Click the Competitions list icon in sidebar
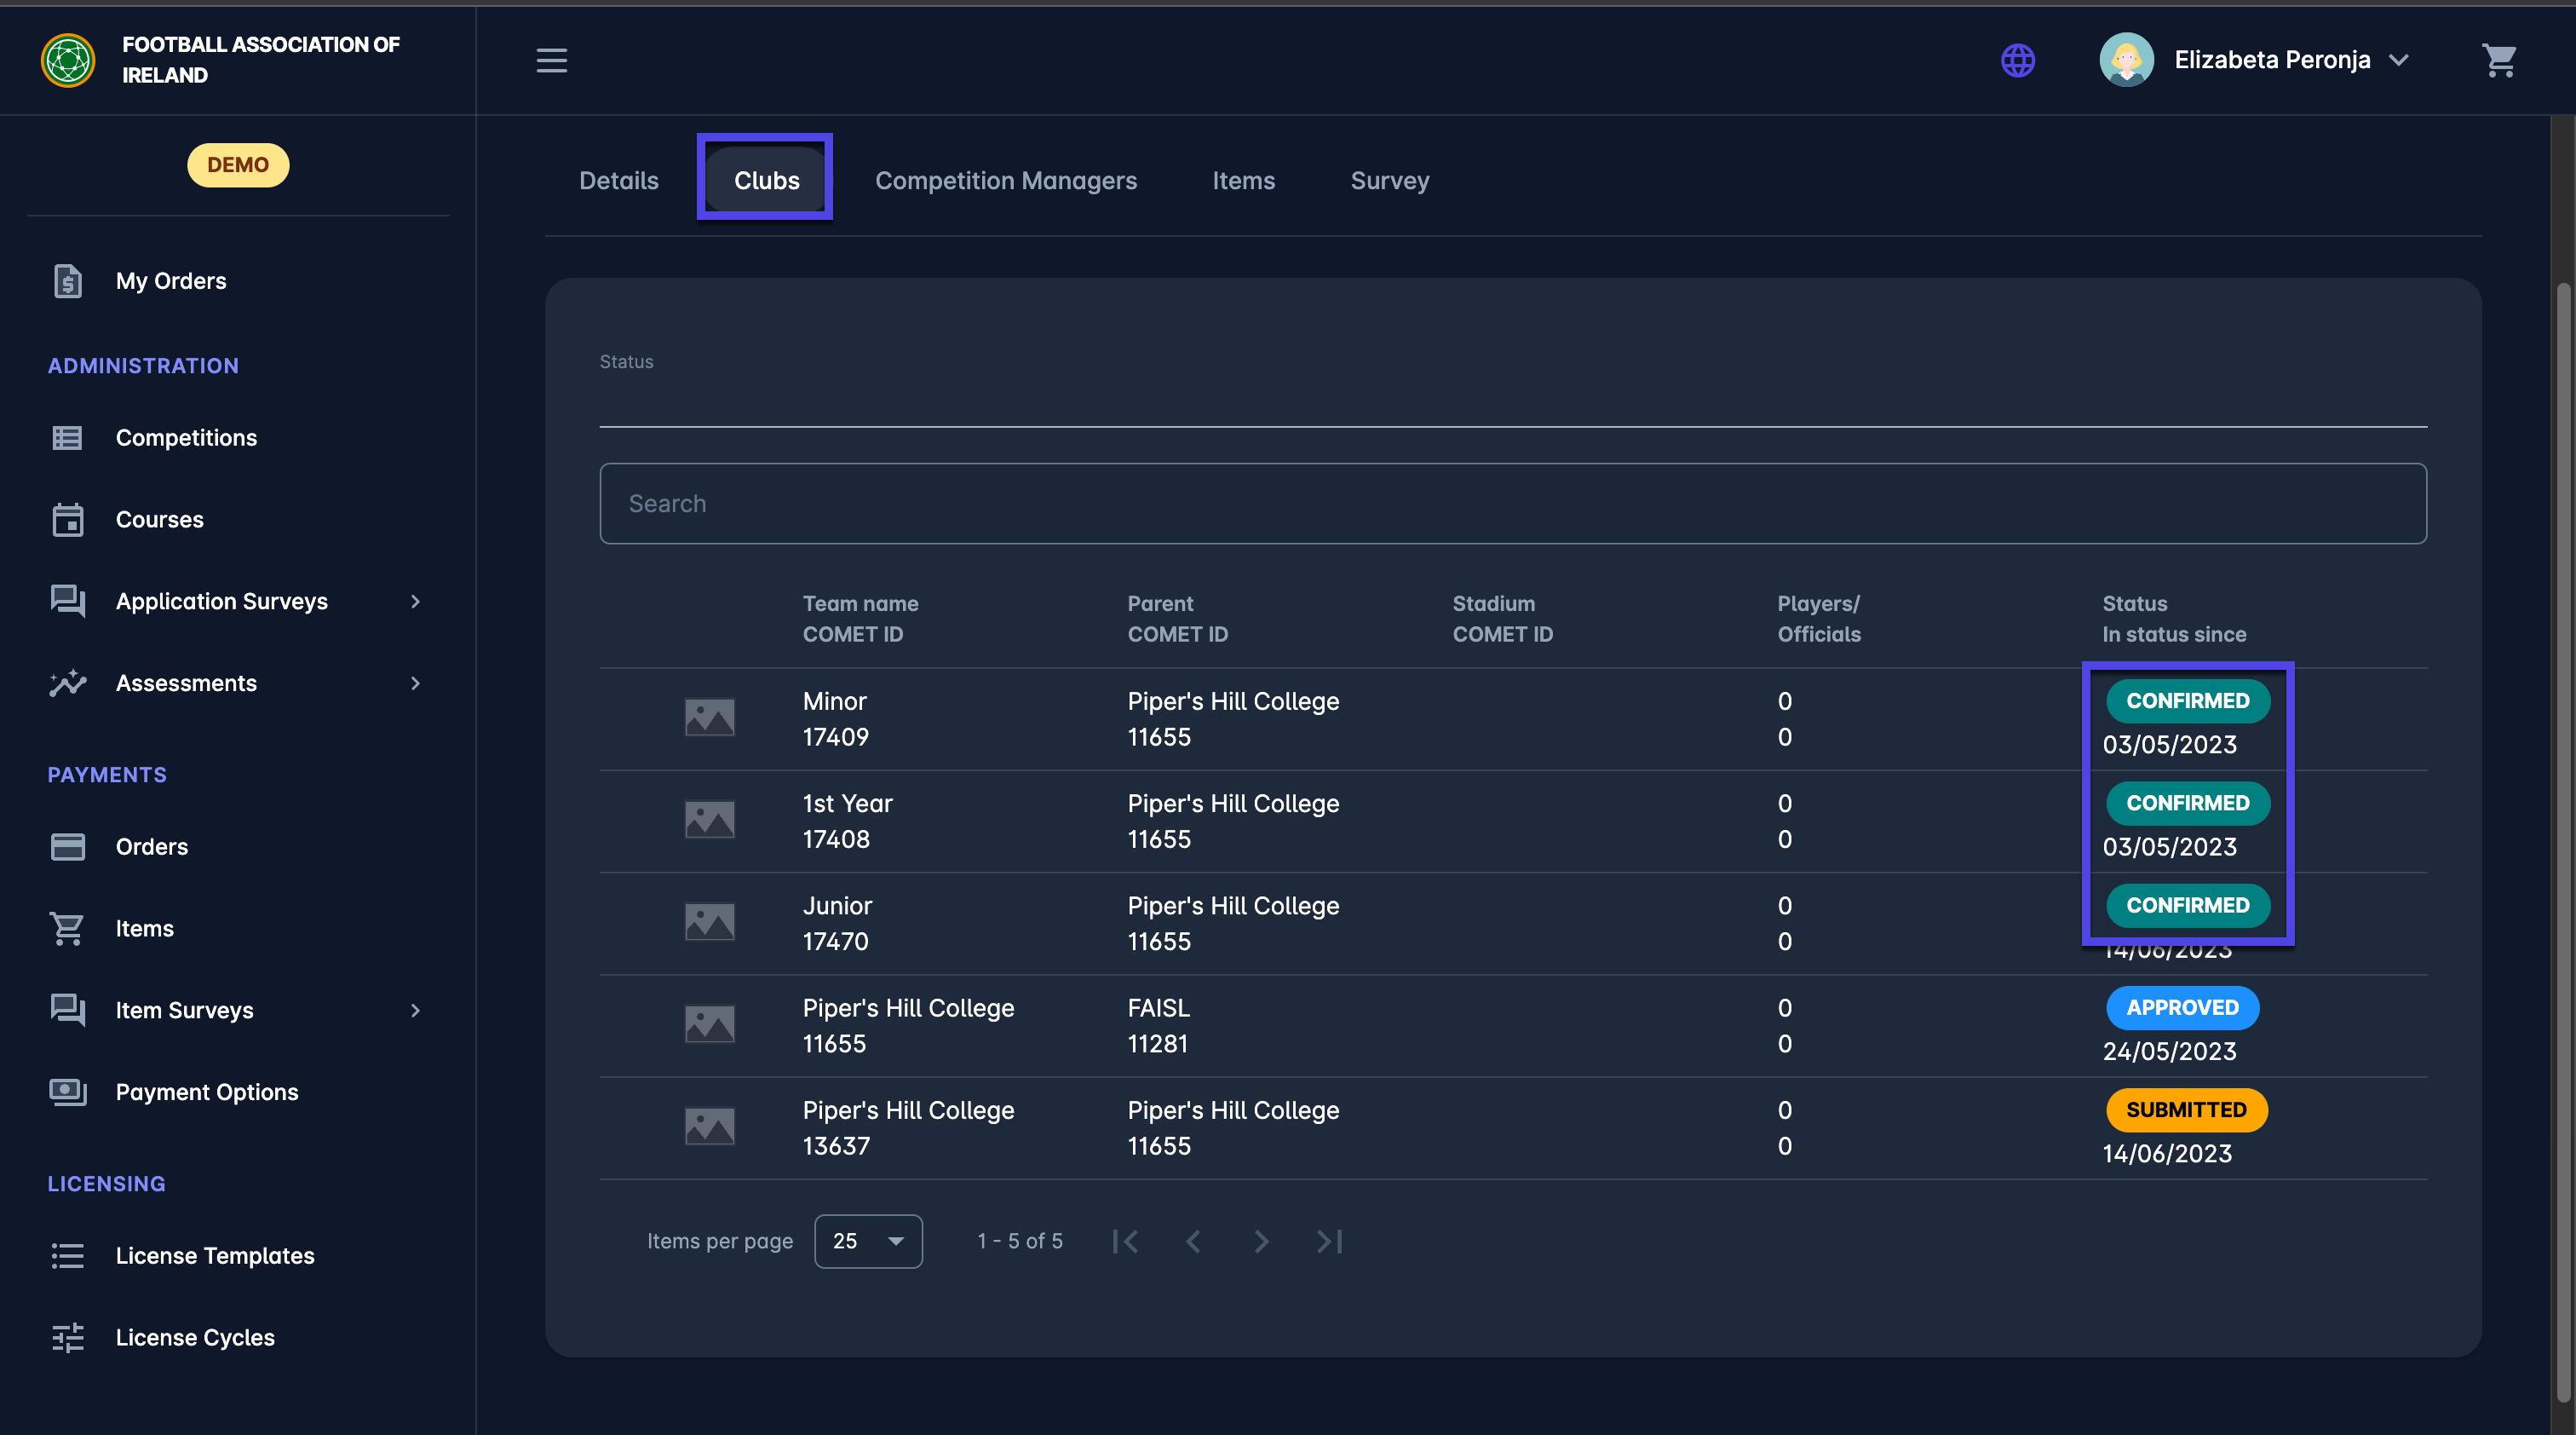The image size is (2576, 1435). (67, 438)
